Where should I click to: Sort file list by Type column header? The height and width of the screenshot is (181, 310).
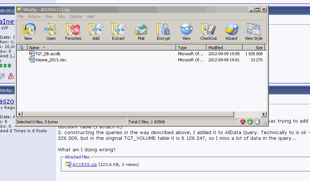(x=191, y=48)
